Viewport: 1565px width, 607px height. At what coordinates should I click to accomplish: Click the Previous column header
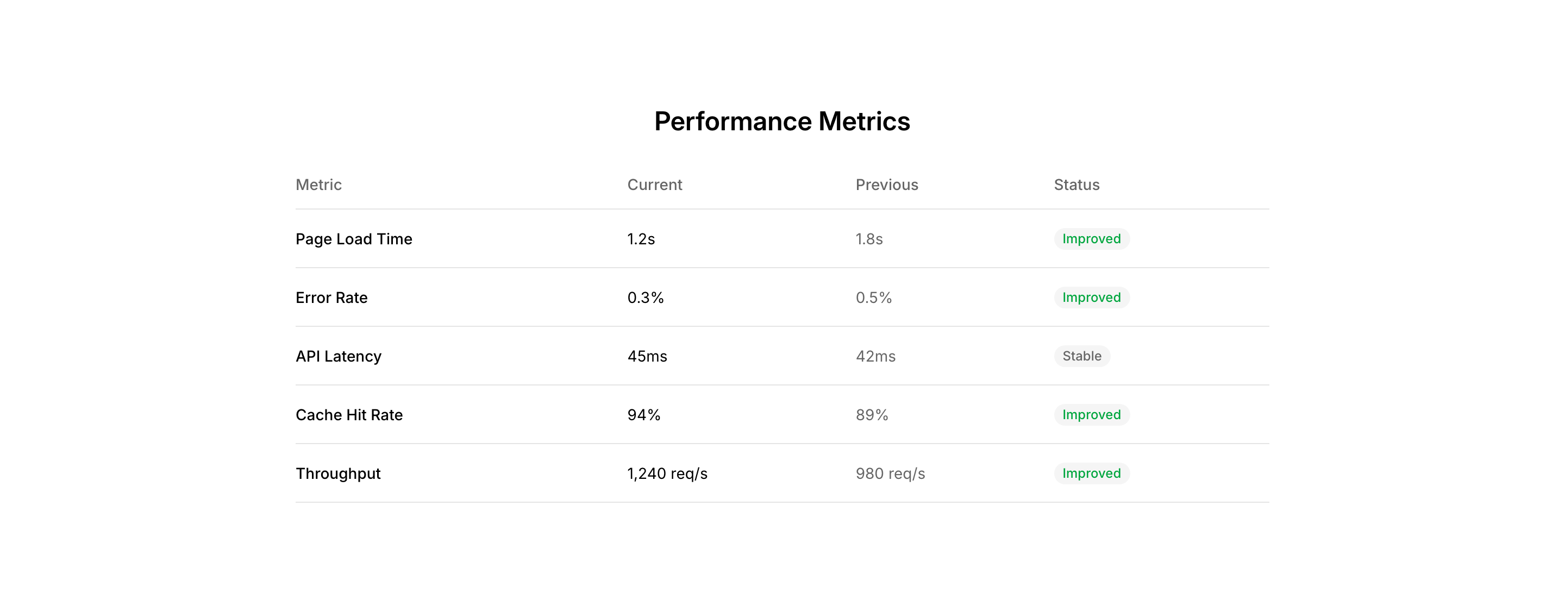[886, 185]
